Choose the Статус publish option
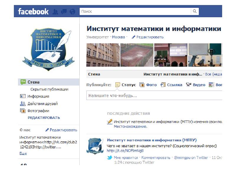This screenshot has width=236, height=177. 126,85
